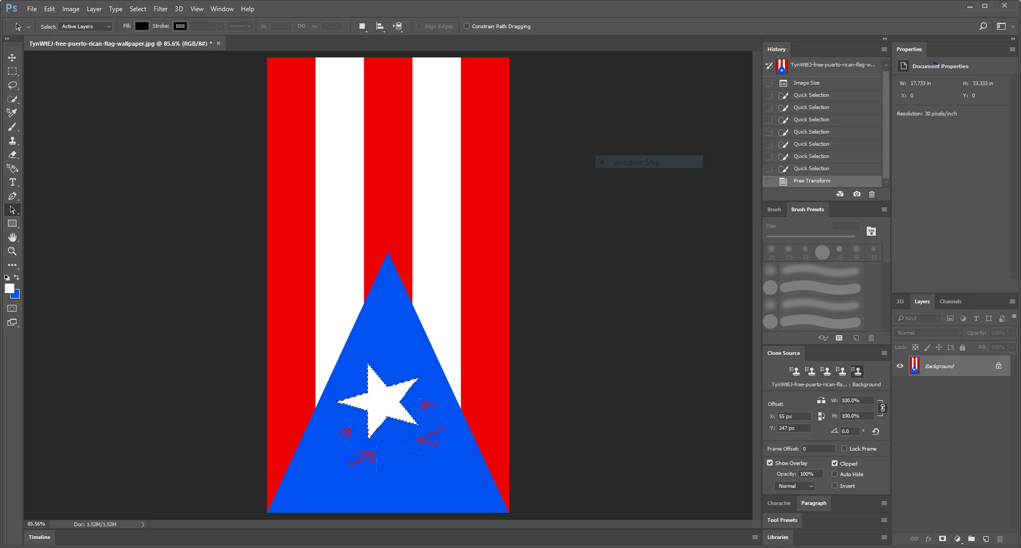Toggle Quick Mask mode

pyautogui.click(x=12, y=309)
